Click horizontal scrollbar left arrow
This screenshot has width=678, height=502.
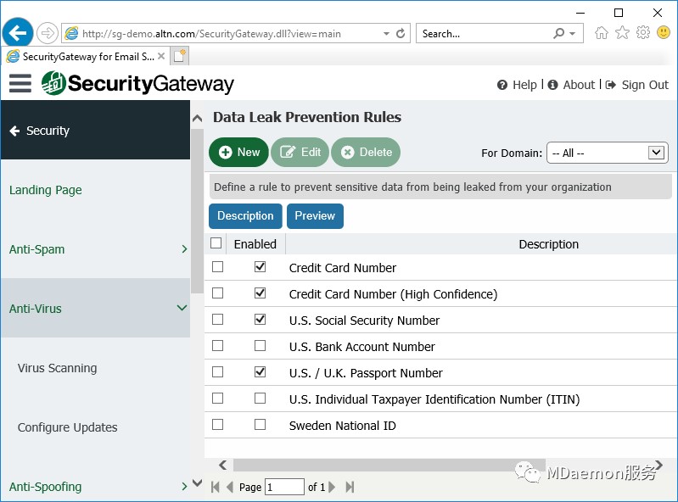coord(222,465)
